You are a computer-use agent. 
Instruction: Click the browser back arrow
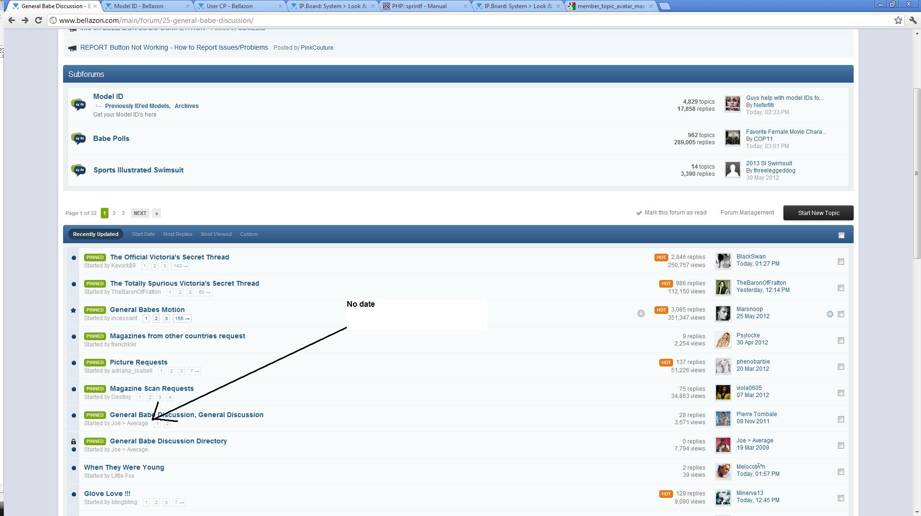[x=11, y=20]
